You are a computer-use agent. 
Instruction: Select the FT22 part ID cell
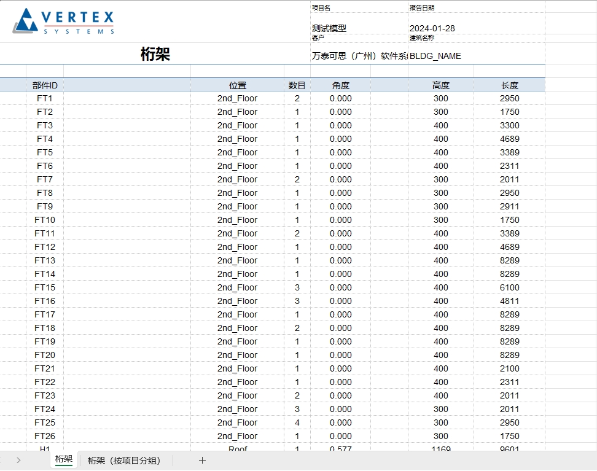click(45, 383)
